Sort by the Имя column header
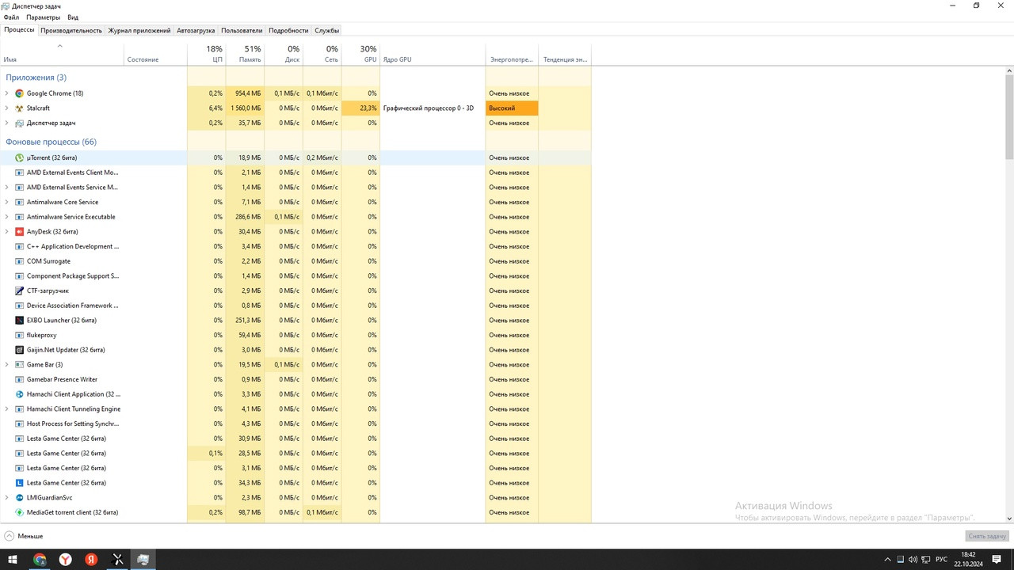Screen dimensions: 1014x570 tap(62, 54)
